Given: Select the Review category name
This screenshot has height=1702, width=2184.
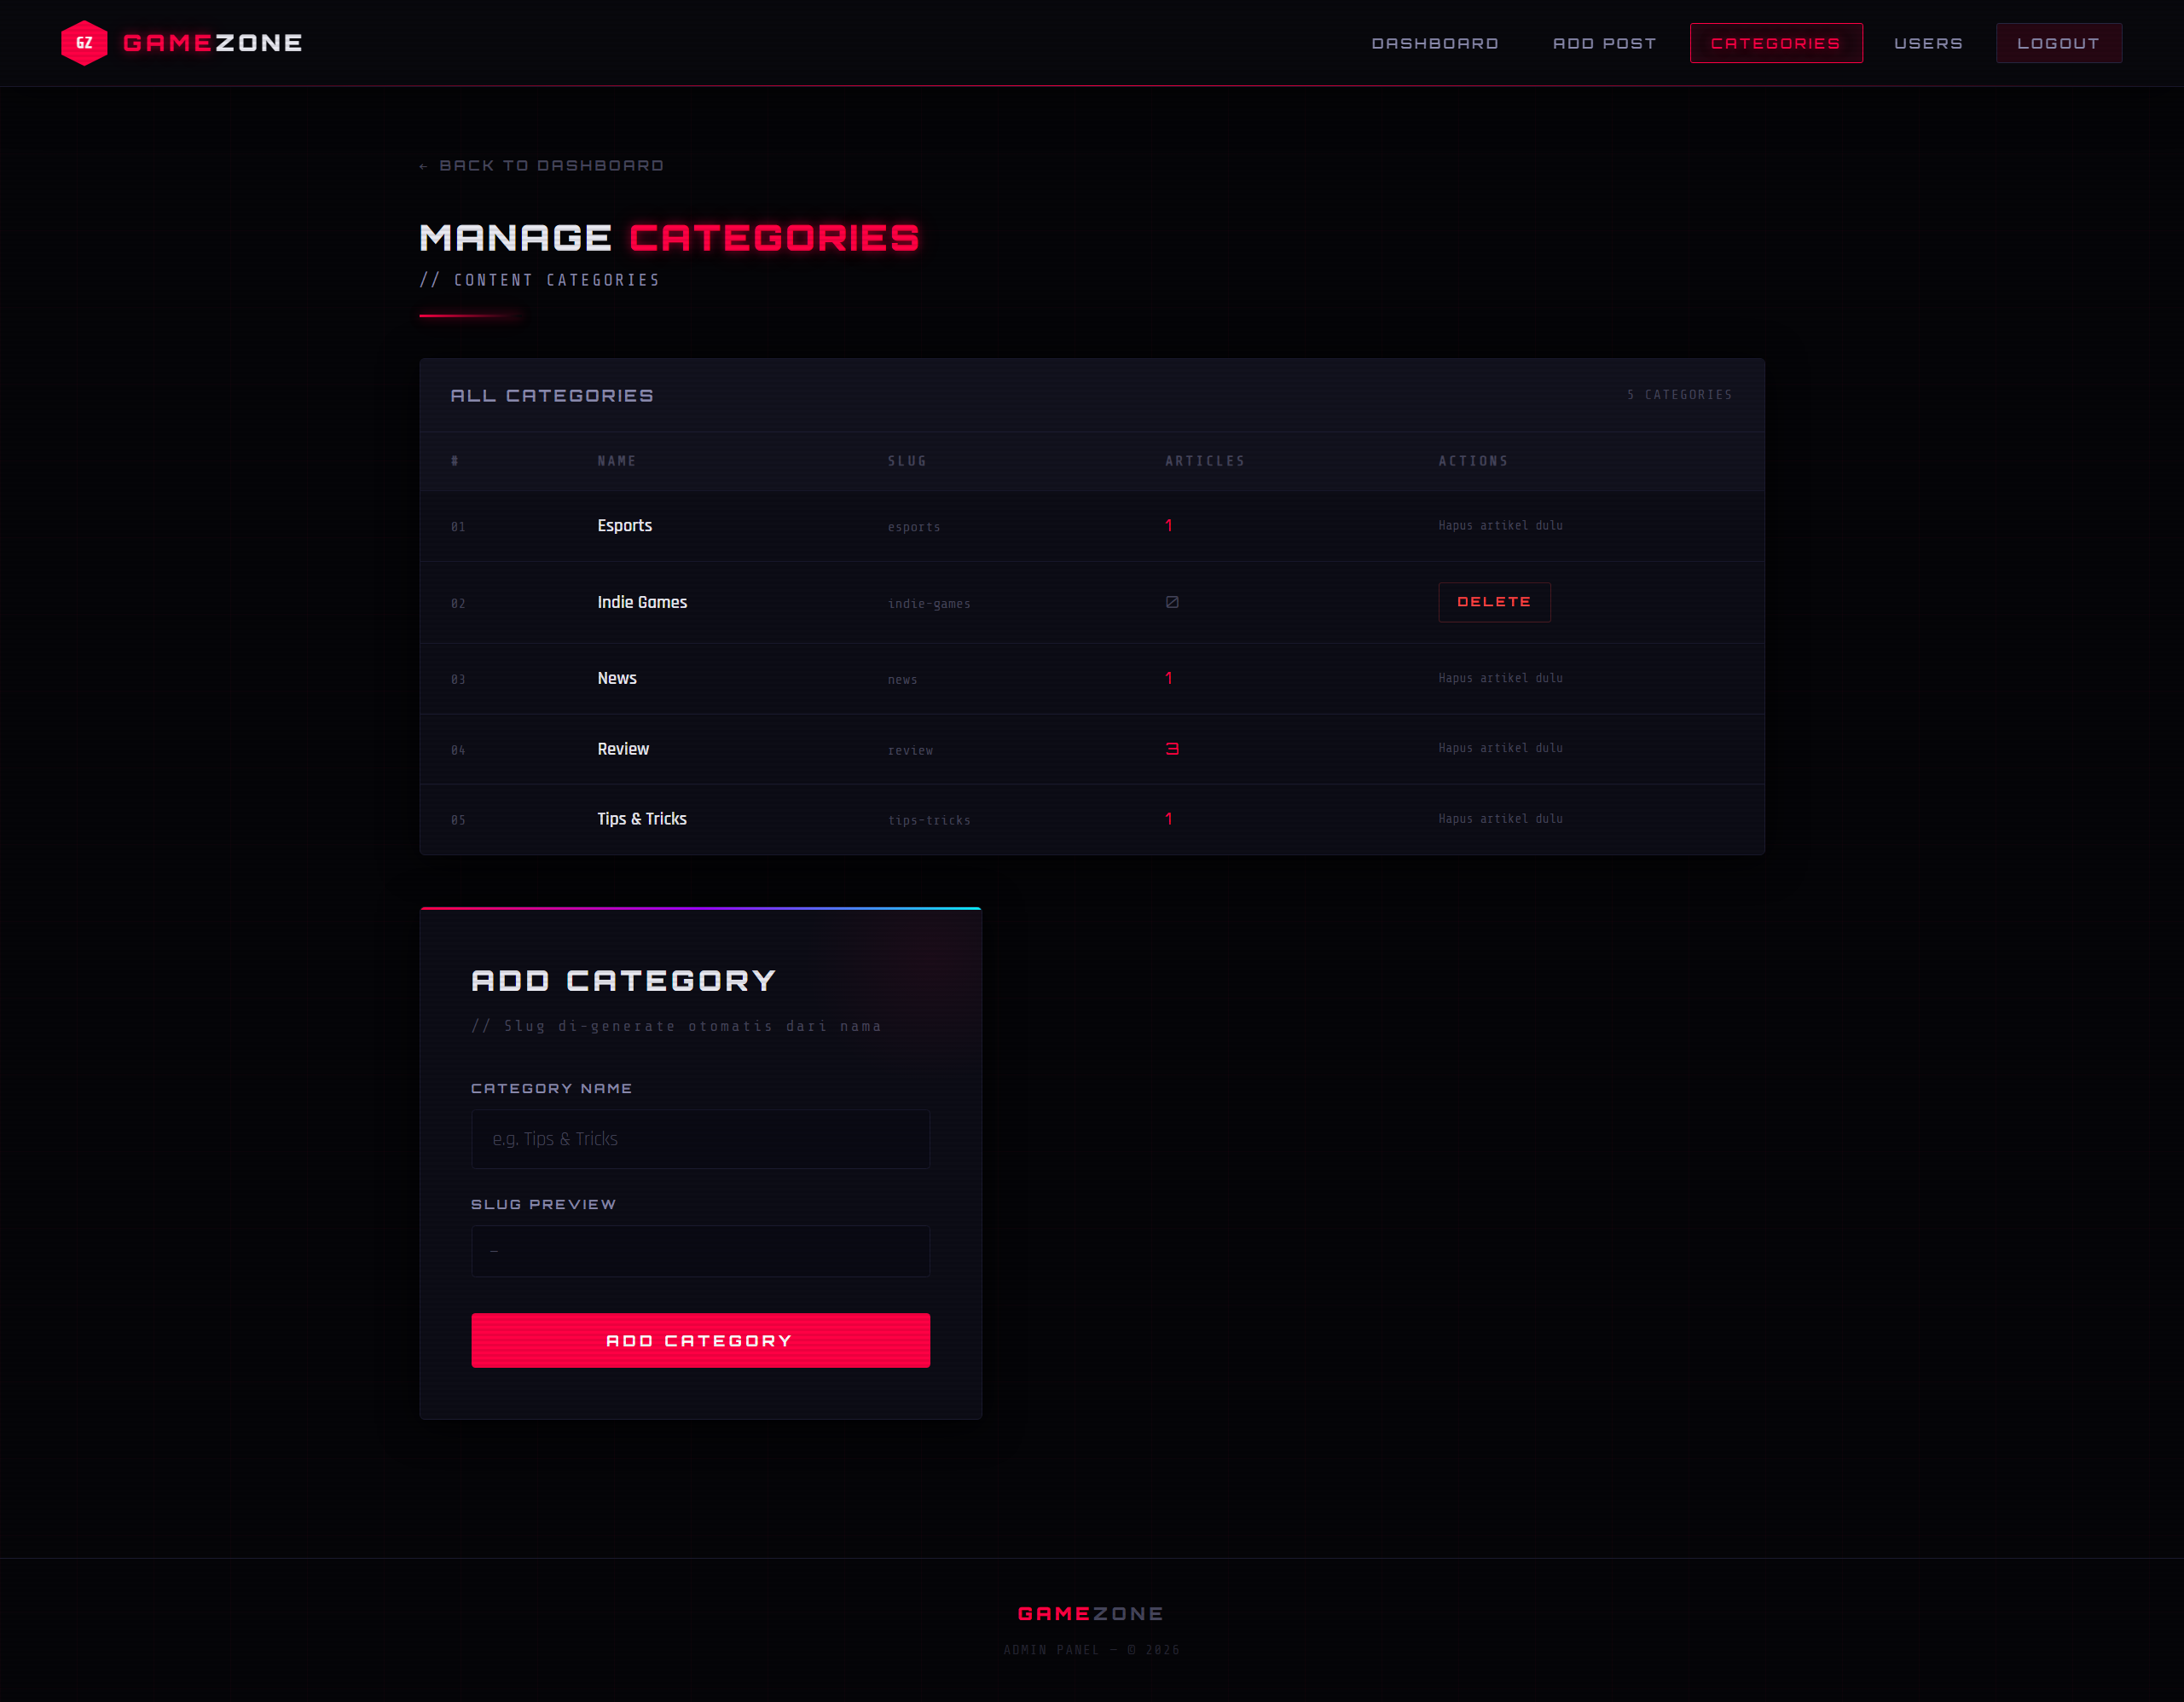Looking at the screenshot, I should [x=623, y=749].
